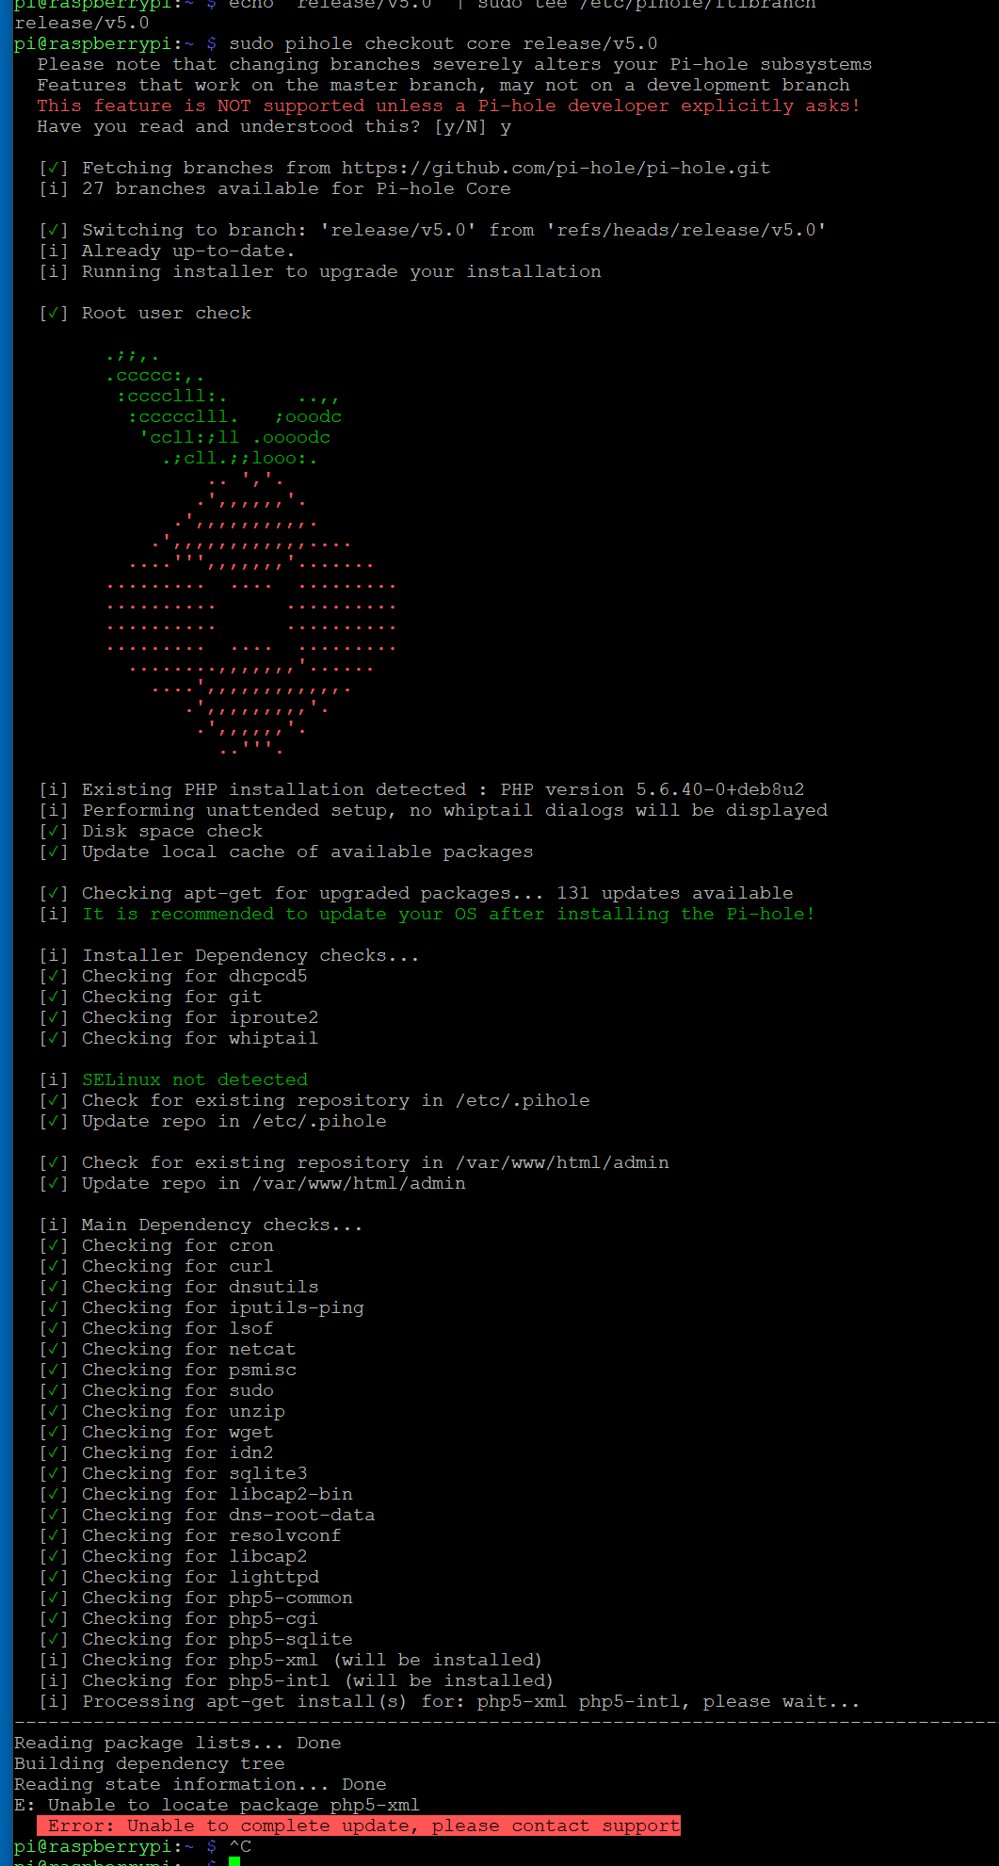Click 'Checking for sudo' line
This screenshot has width=999, height=1866.
pos(156,1390)
